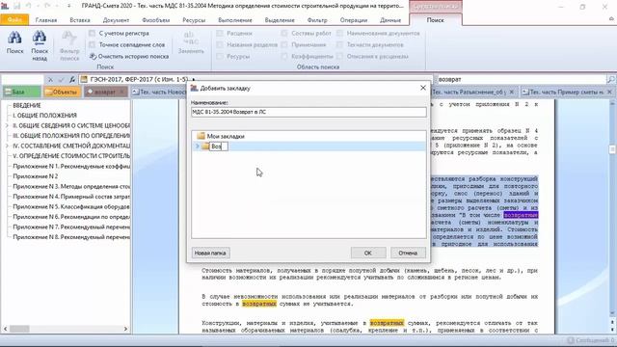Enable the Коэффициенты checkbox
The width and height of the screenshot is (617, 347).
[284, 56]
